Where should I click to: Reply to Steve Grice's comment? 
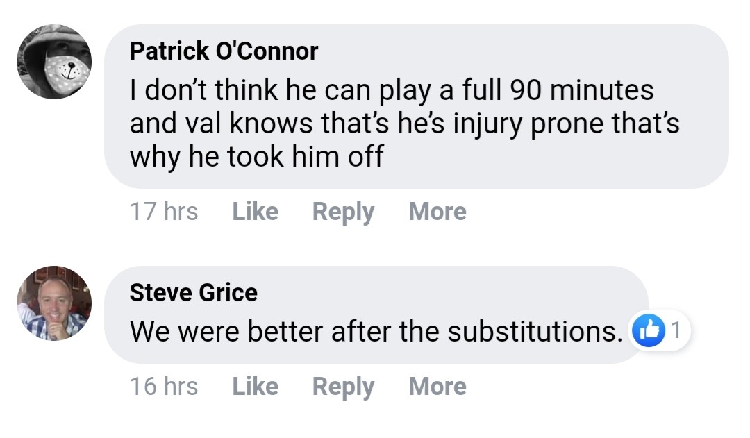pyautogui.click(x=343, y=386)
